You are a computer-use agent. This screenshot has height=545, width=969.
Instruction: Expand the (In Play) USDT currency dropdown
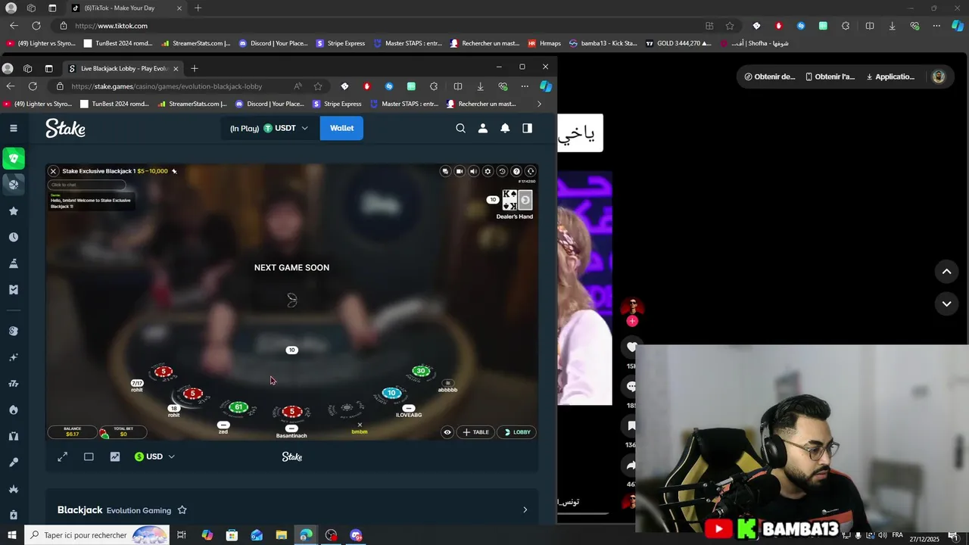270,128
